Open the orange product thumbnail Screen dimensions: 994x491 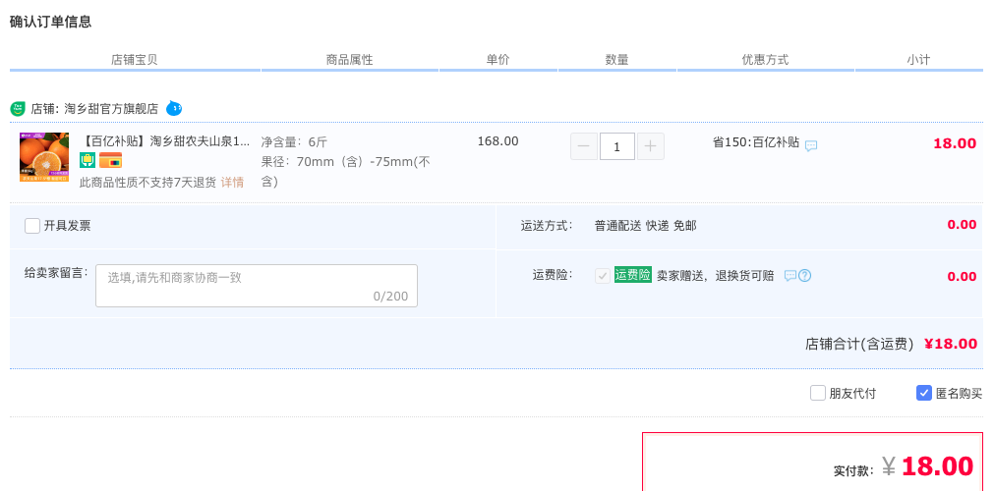(x=44, y=157)
